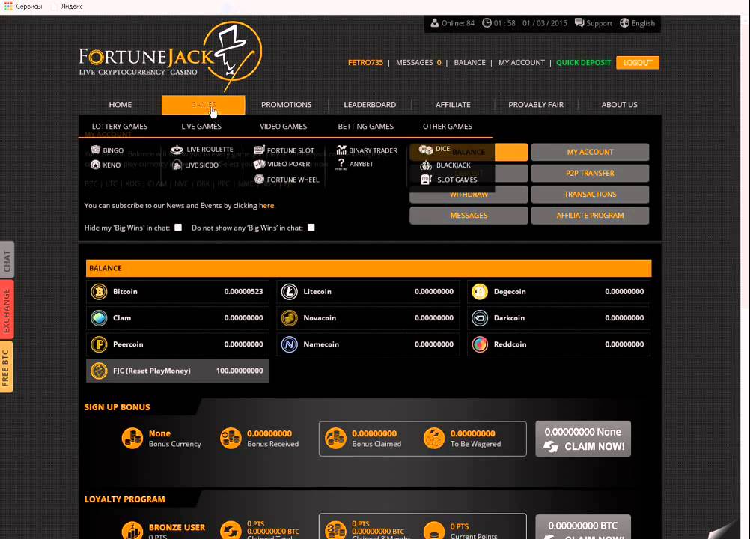
Task: Click the Logout button
Action: pos(638,63)
